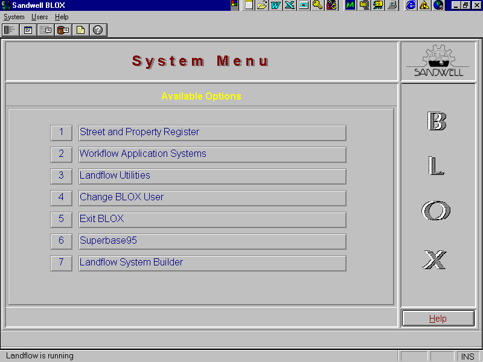Click the colored squares Office shortcut icon

coord(234,4)
